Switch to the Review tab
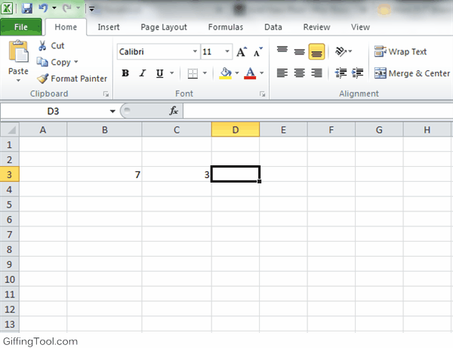This screenshot has height=348, width=453. point(316,27)
